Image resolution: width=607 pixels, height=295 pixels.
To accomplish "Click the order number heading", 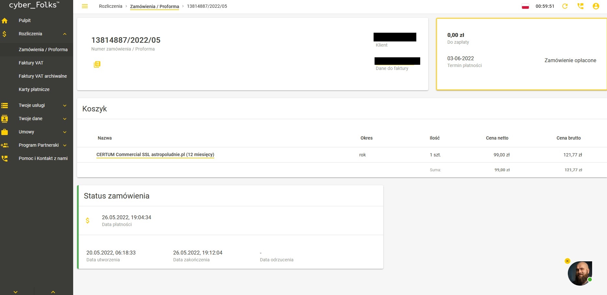I will tap(126, 40).
